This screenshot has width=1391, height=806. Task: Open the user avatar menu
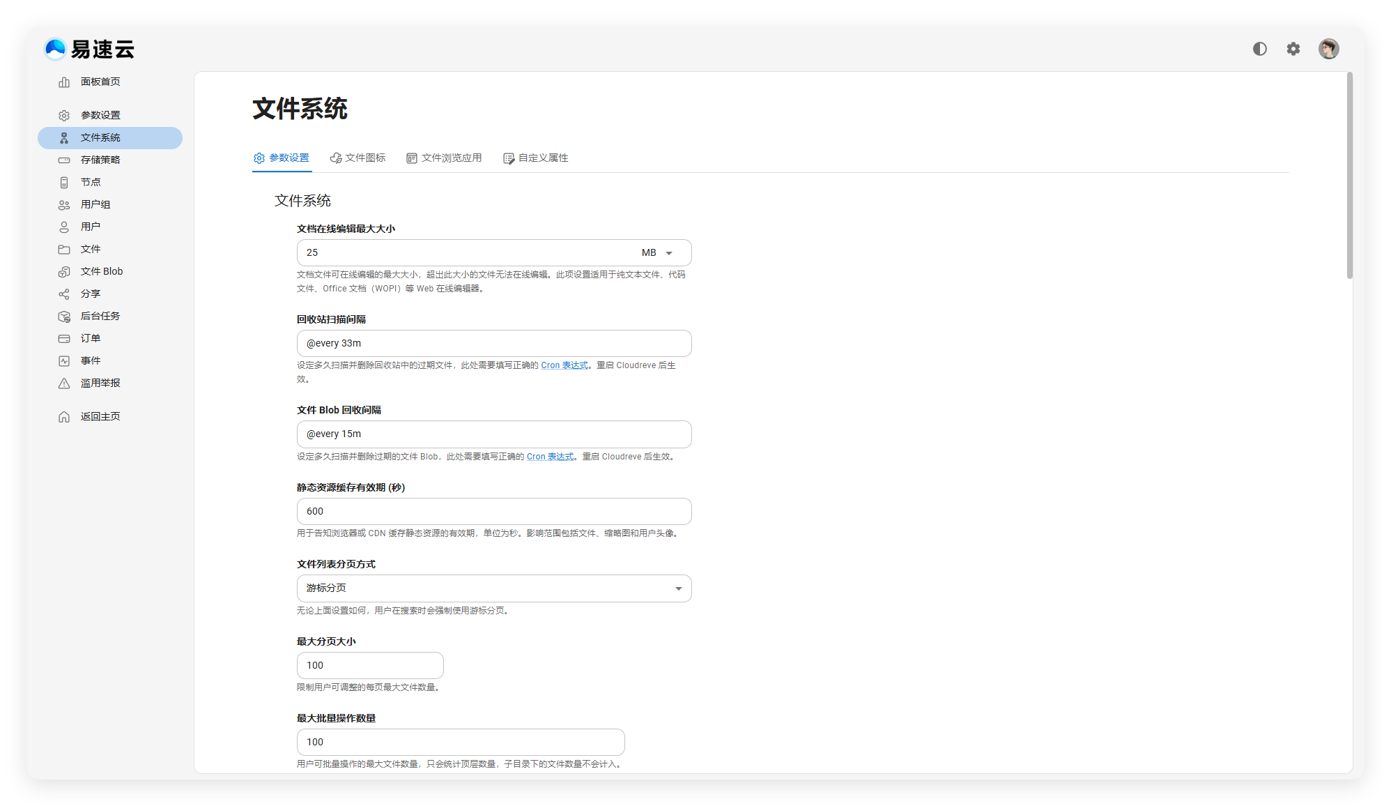1328,49
